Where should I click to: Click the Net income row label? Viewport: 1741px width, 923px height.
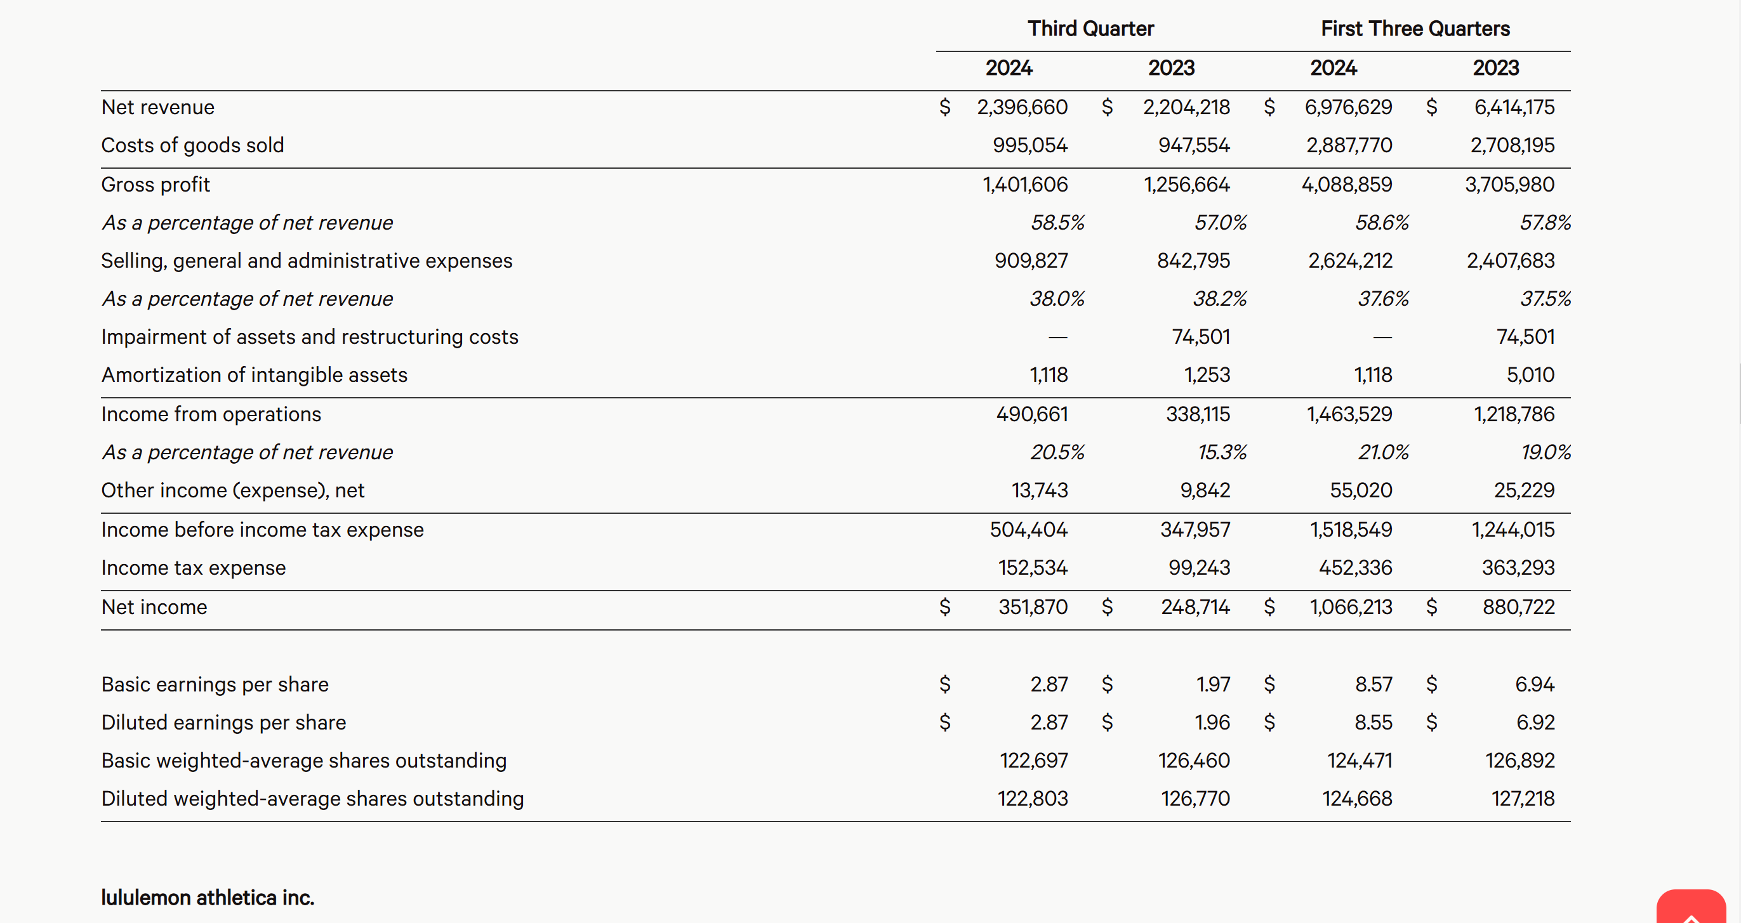(154, 607)
